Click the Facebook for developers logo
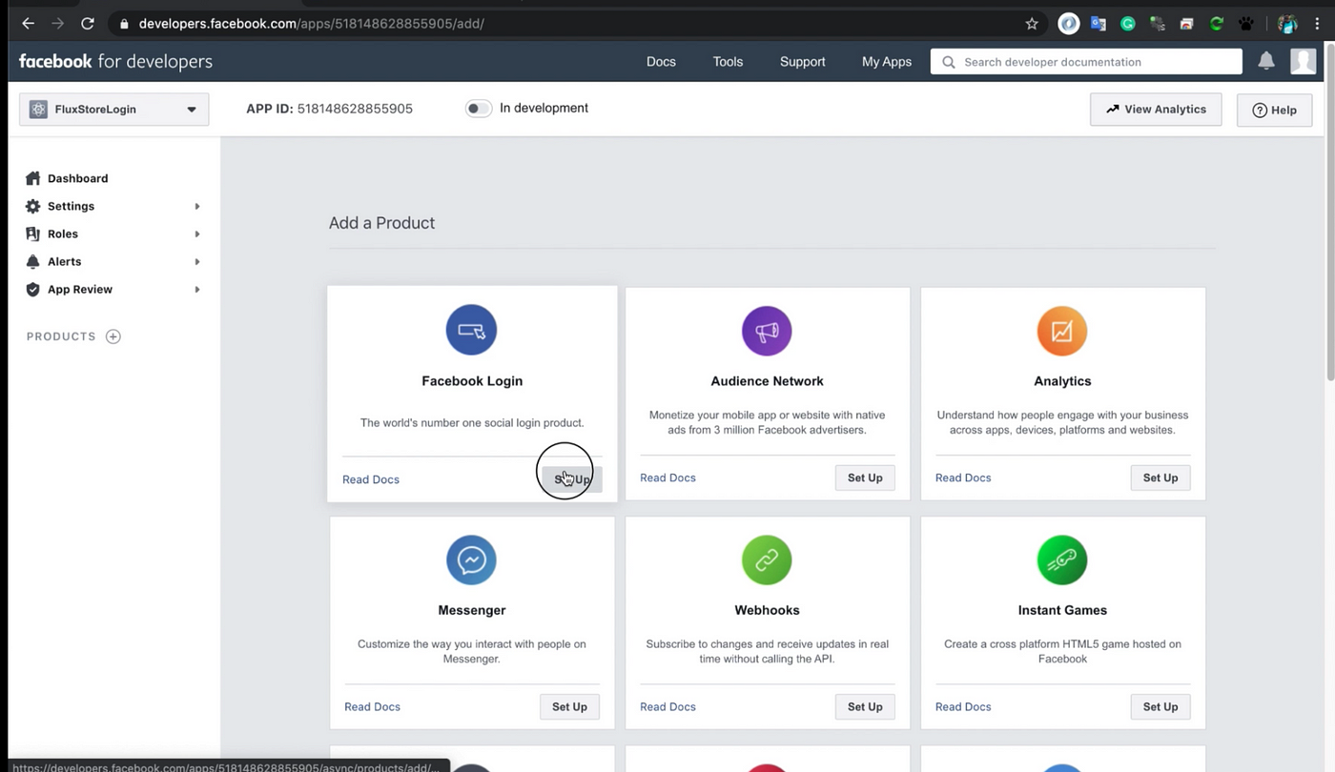The height and width of the screenshot is (772, 1335). tap(115, 61)
